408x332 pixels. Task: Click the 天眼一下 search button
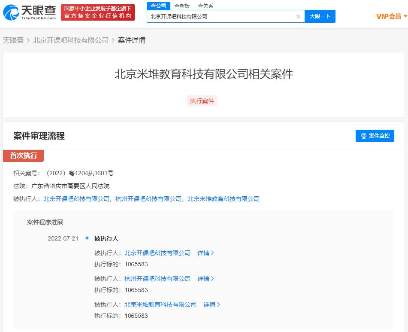point(320,16)
